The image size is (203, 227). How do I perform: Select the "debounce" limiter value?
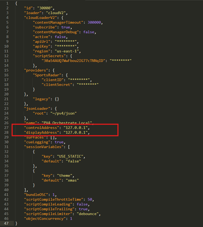point(88,214)
